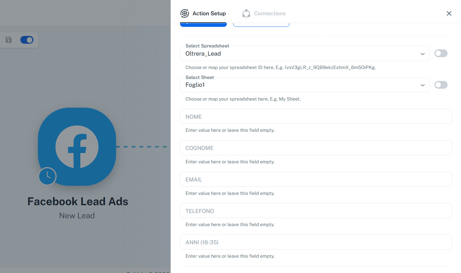
Task: Click the ANNI (18-35) input field
Action: tap(316, 242)
